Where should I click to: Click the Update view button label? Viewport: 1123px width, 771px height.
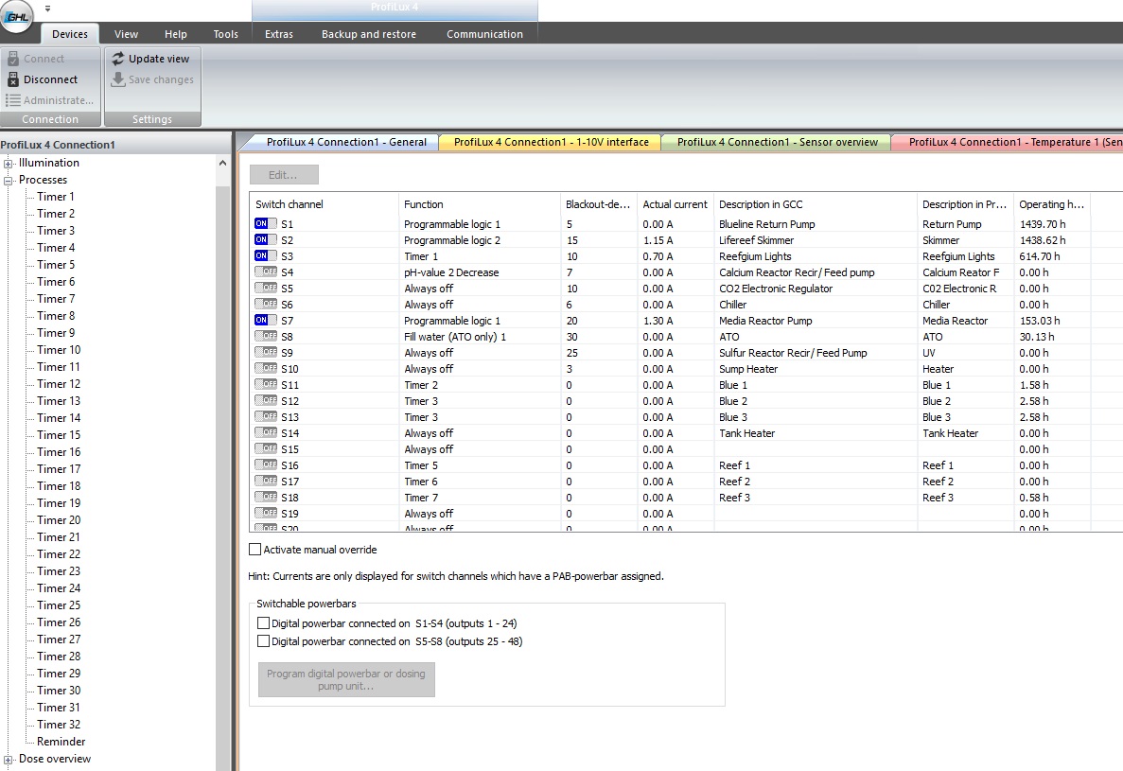point(159,59)
